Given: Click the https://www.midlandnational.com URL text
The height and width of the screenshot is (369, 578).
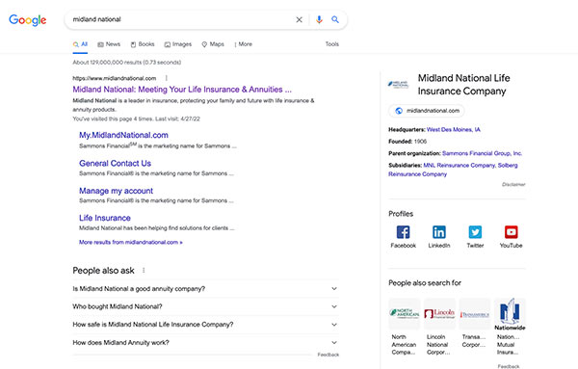Looking at the screenshot, I should click(115, 78).
